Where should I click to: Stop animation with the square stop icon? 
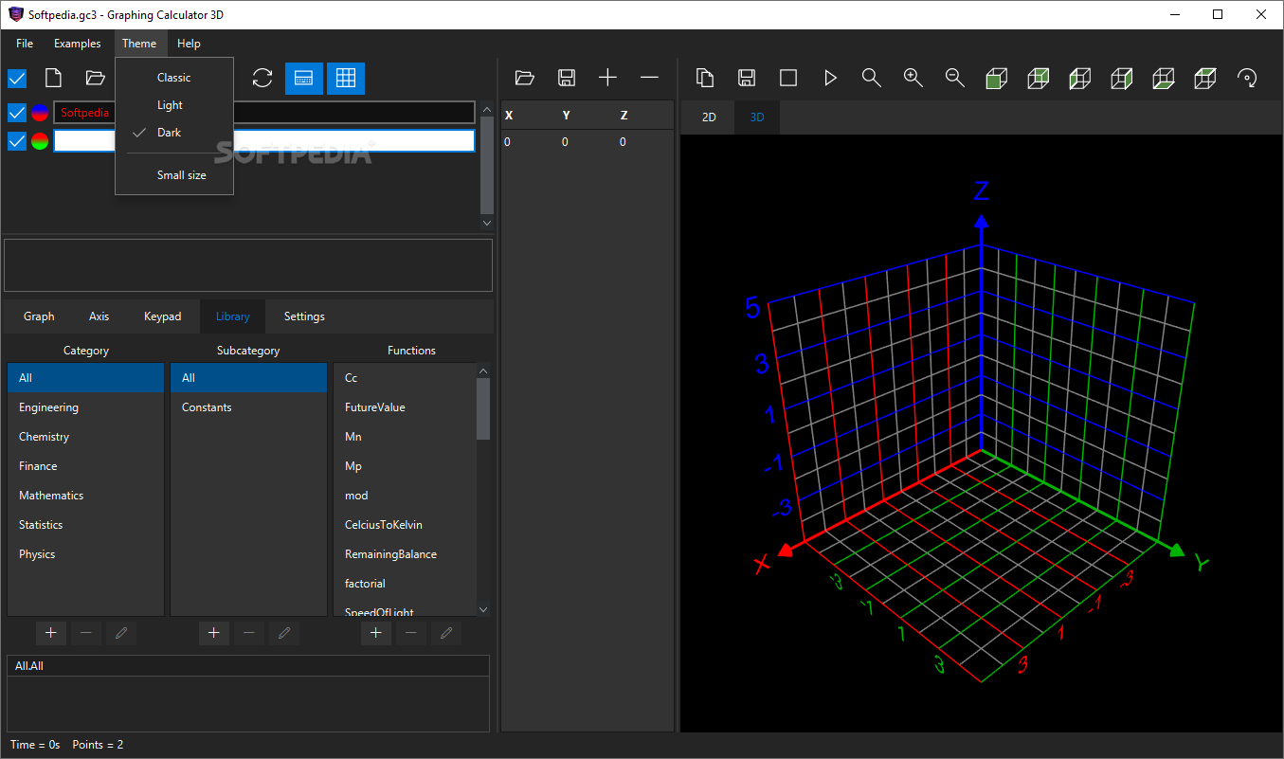788,78
